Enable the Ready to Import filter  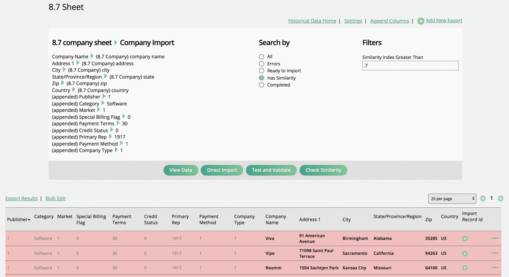click(261, 70)
